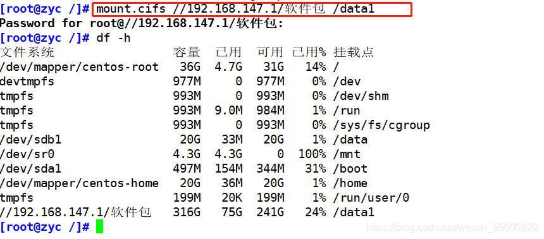Click the '已用' column header
Screen dimensions: 544x239
click(228, 52)
